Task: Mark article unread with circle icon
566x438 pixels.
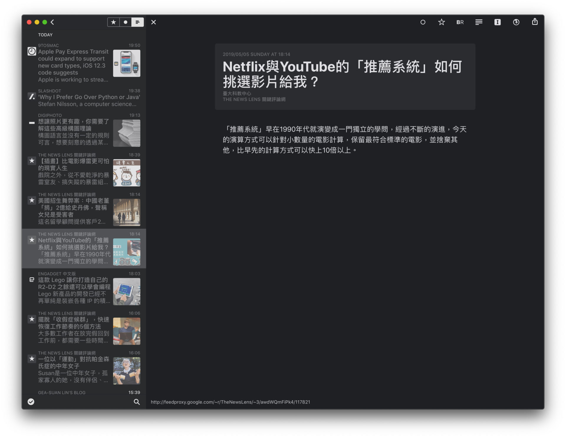Action: click(423, 22)
